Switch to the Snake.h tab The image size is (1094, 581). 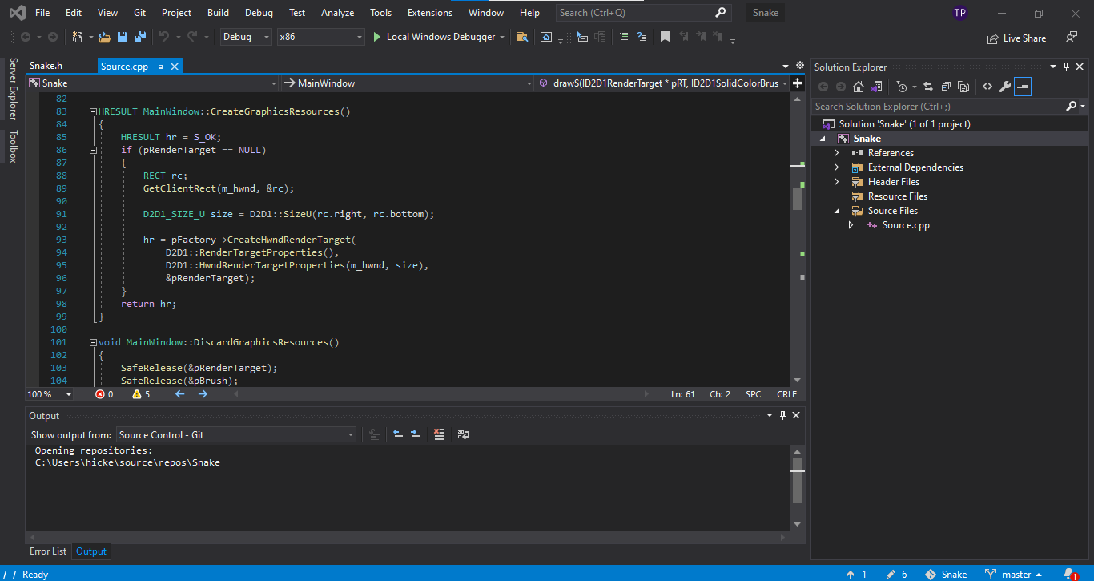click(x=46, y=66)
